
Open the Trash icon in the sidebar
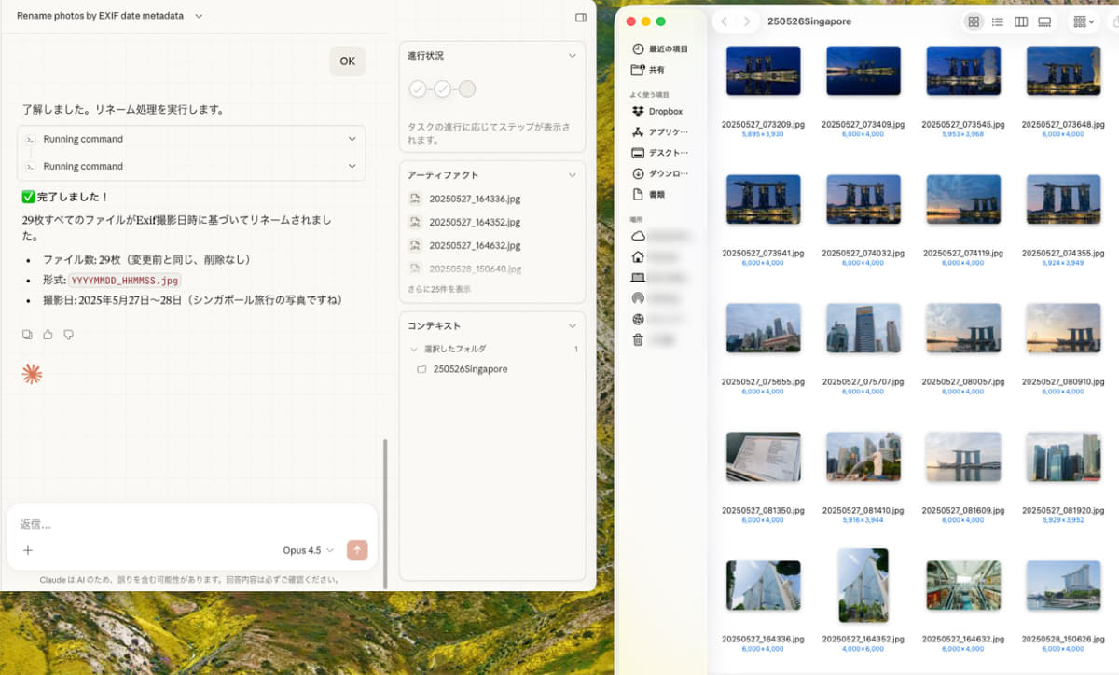[x=638, y=340]
